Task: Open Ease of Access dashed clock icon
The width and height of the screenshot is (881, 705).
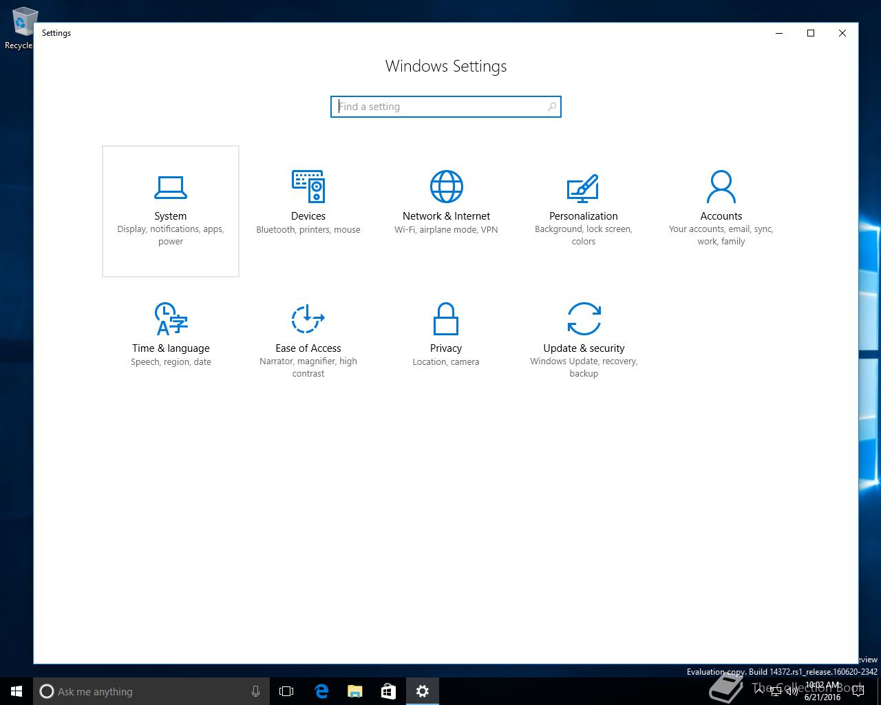Action: tap(308, 319)
